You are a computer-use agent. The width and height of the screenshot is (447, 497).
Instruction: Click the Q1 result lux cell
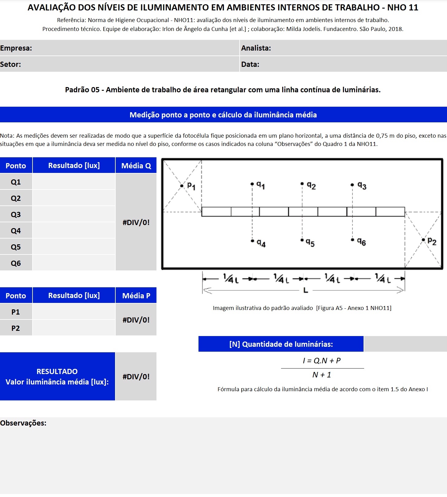click(x=74, y=182)
